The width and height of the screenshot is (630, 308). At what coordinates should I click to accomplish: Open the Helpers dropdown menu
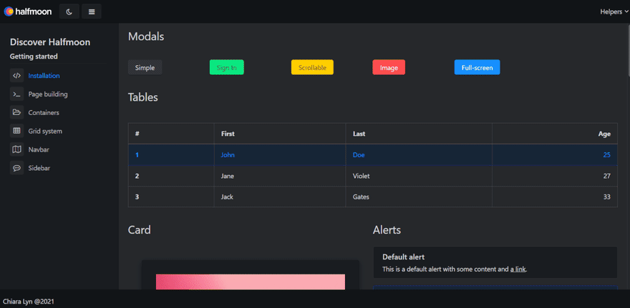[614, 11]
